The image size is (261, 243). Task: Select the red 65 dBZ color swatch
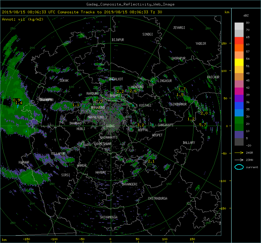(x=239, y=40)
